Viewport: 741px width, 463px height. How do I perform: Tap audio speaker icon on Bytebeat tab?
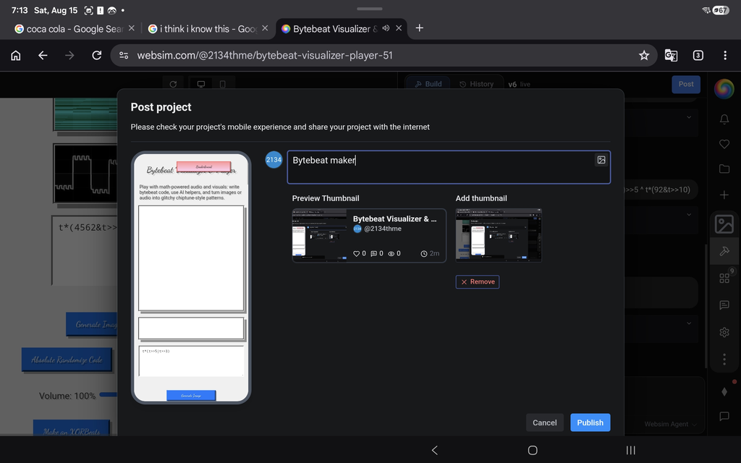coord(386,28)
